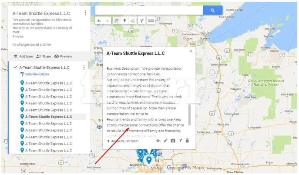The width and height of the screenshot is (299, 175).
Task: Click the '4 views' text
Action: (18, 37)
